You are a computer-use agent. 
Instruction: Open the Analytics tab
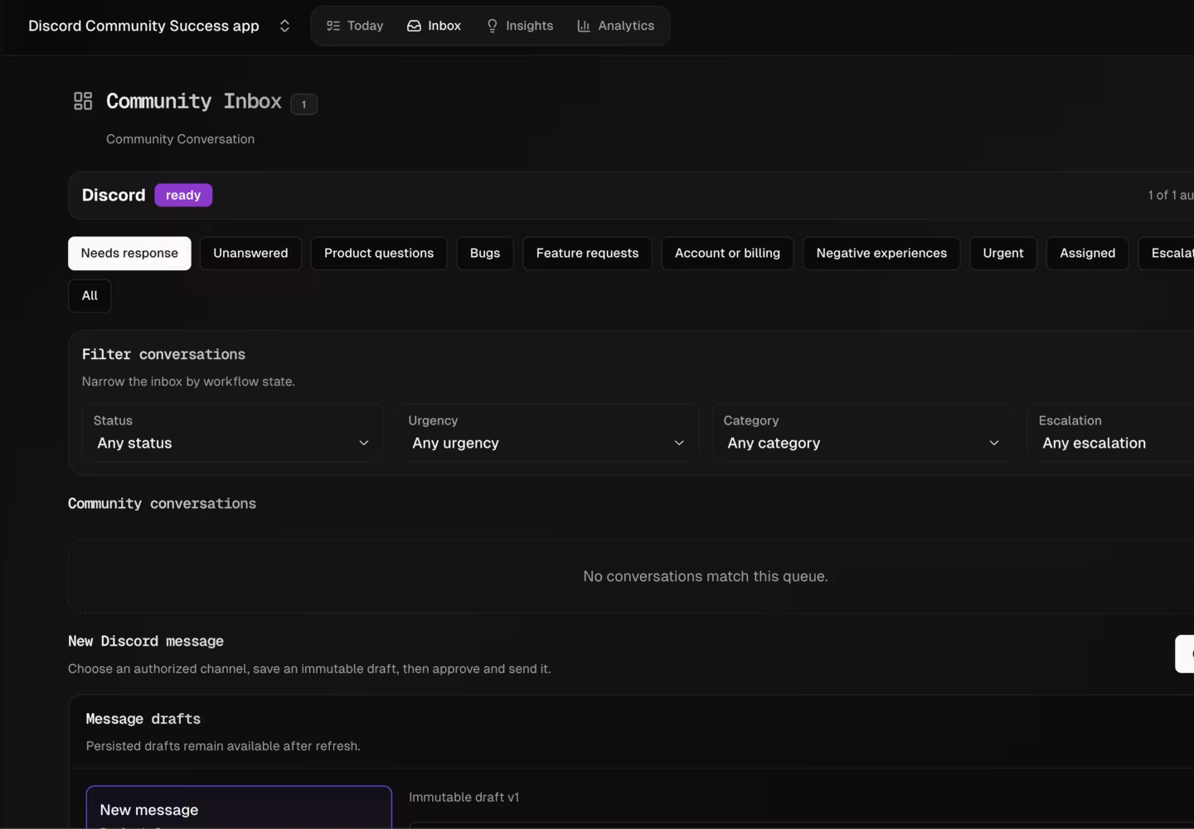(x=616, y=26)
